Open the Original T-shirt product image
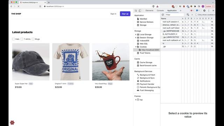This screenshot has height=126, width=224. point(71,62)
